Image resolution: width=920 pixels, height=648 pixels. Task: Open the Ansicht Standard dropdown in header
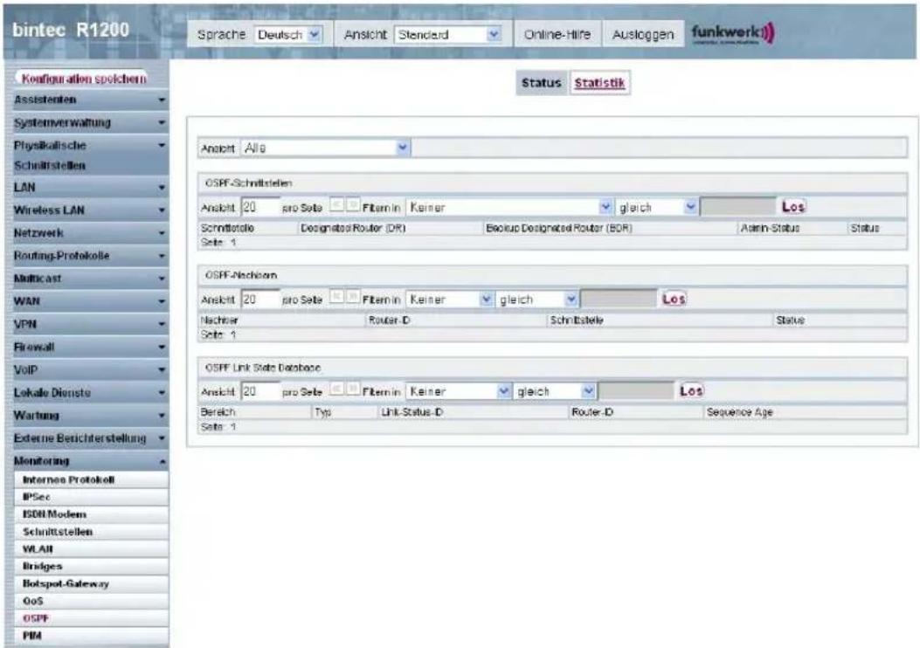coord(448,35)
